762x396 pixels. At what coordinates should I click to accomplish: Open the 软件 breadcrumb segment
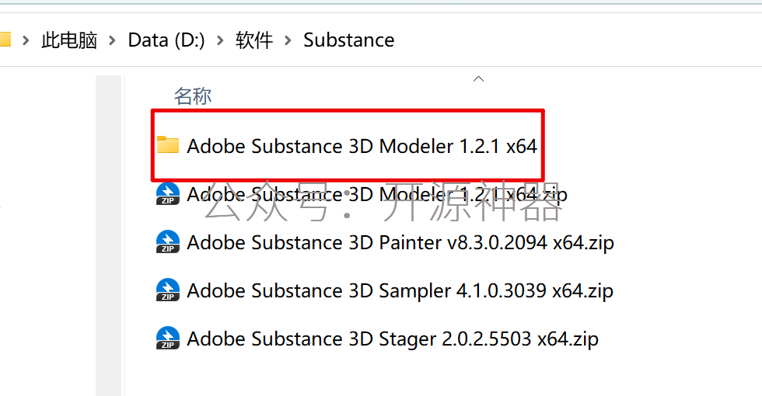pyautogui.click(x=254, y=40)
